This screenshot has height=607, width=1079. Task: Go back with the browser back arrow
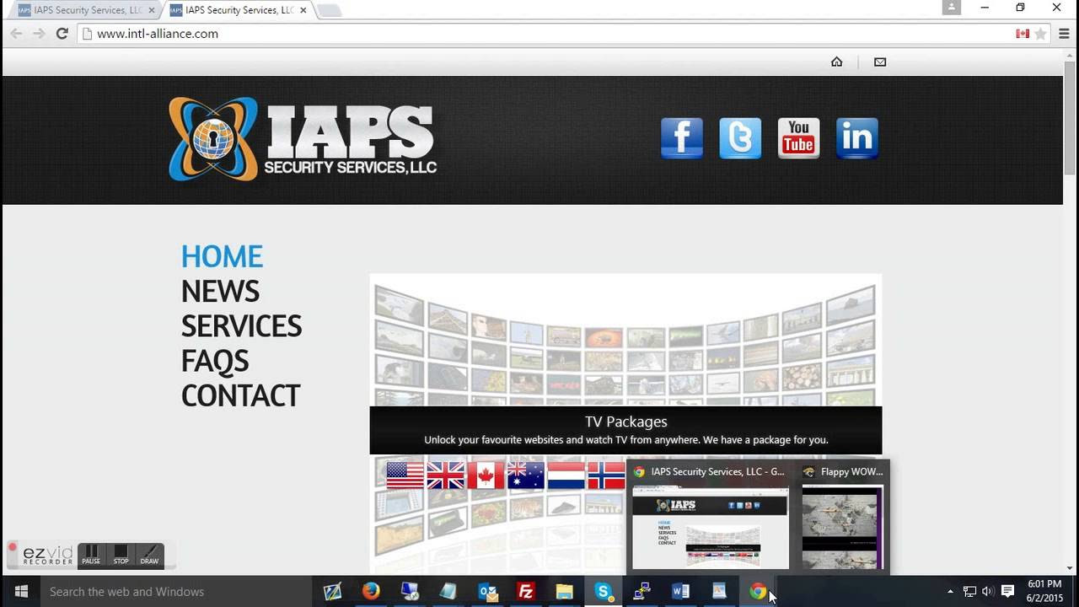click(x=16, y=34)
